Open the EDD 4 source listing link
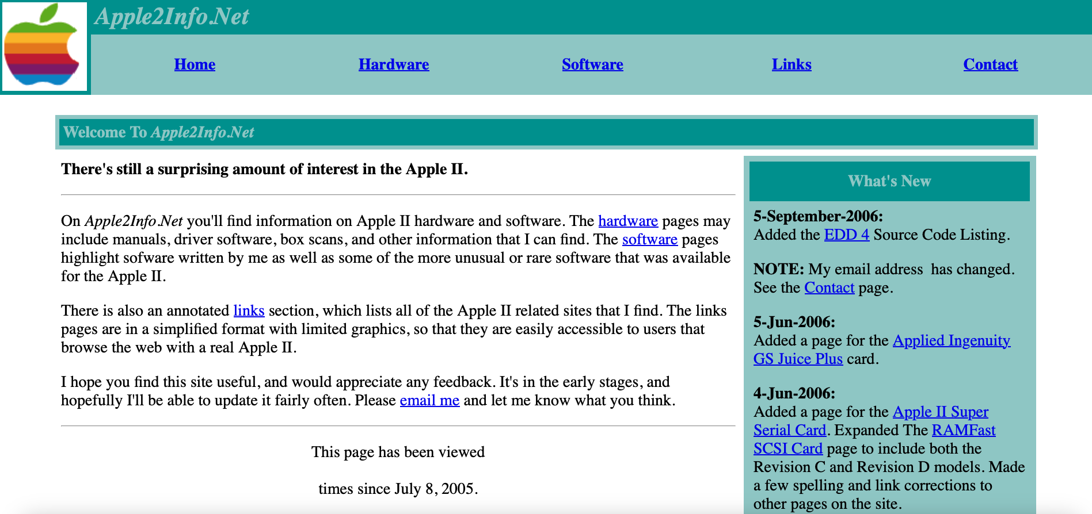 846,235
